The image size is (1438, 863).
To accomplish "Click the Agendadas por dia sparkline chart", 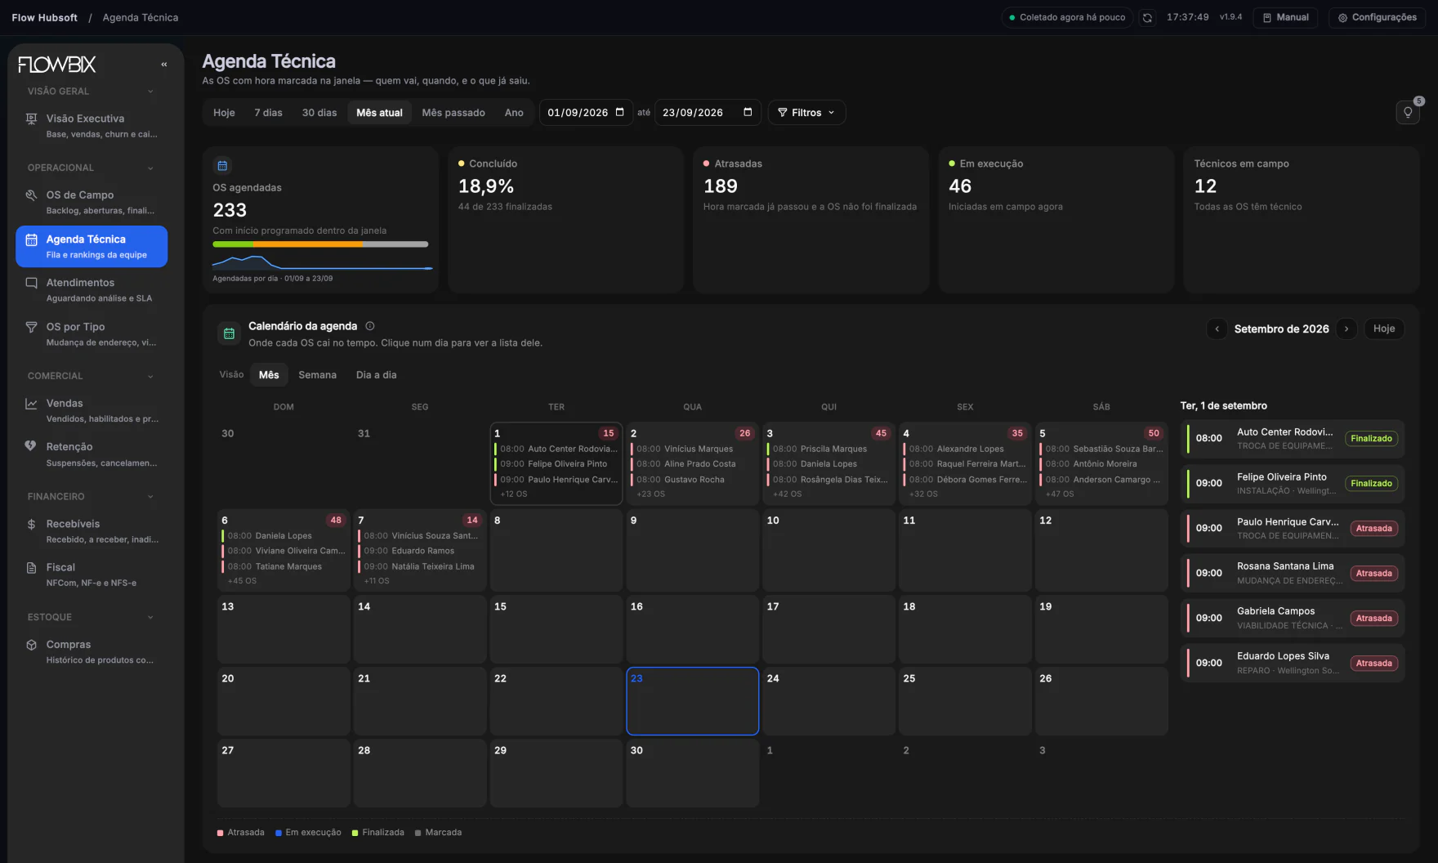I will pyautogui.click(x=322, y=262).
